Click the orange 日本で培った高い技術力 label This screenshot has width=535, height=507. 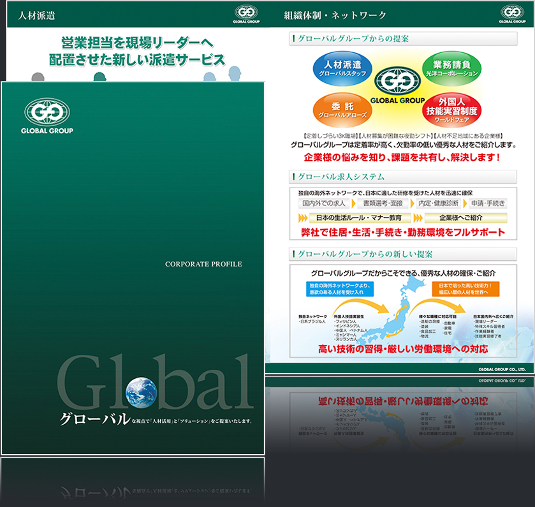coord(465,289)
